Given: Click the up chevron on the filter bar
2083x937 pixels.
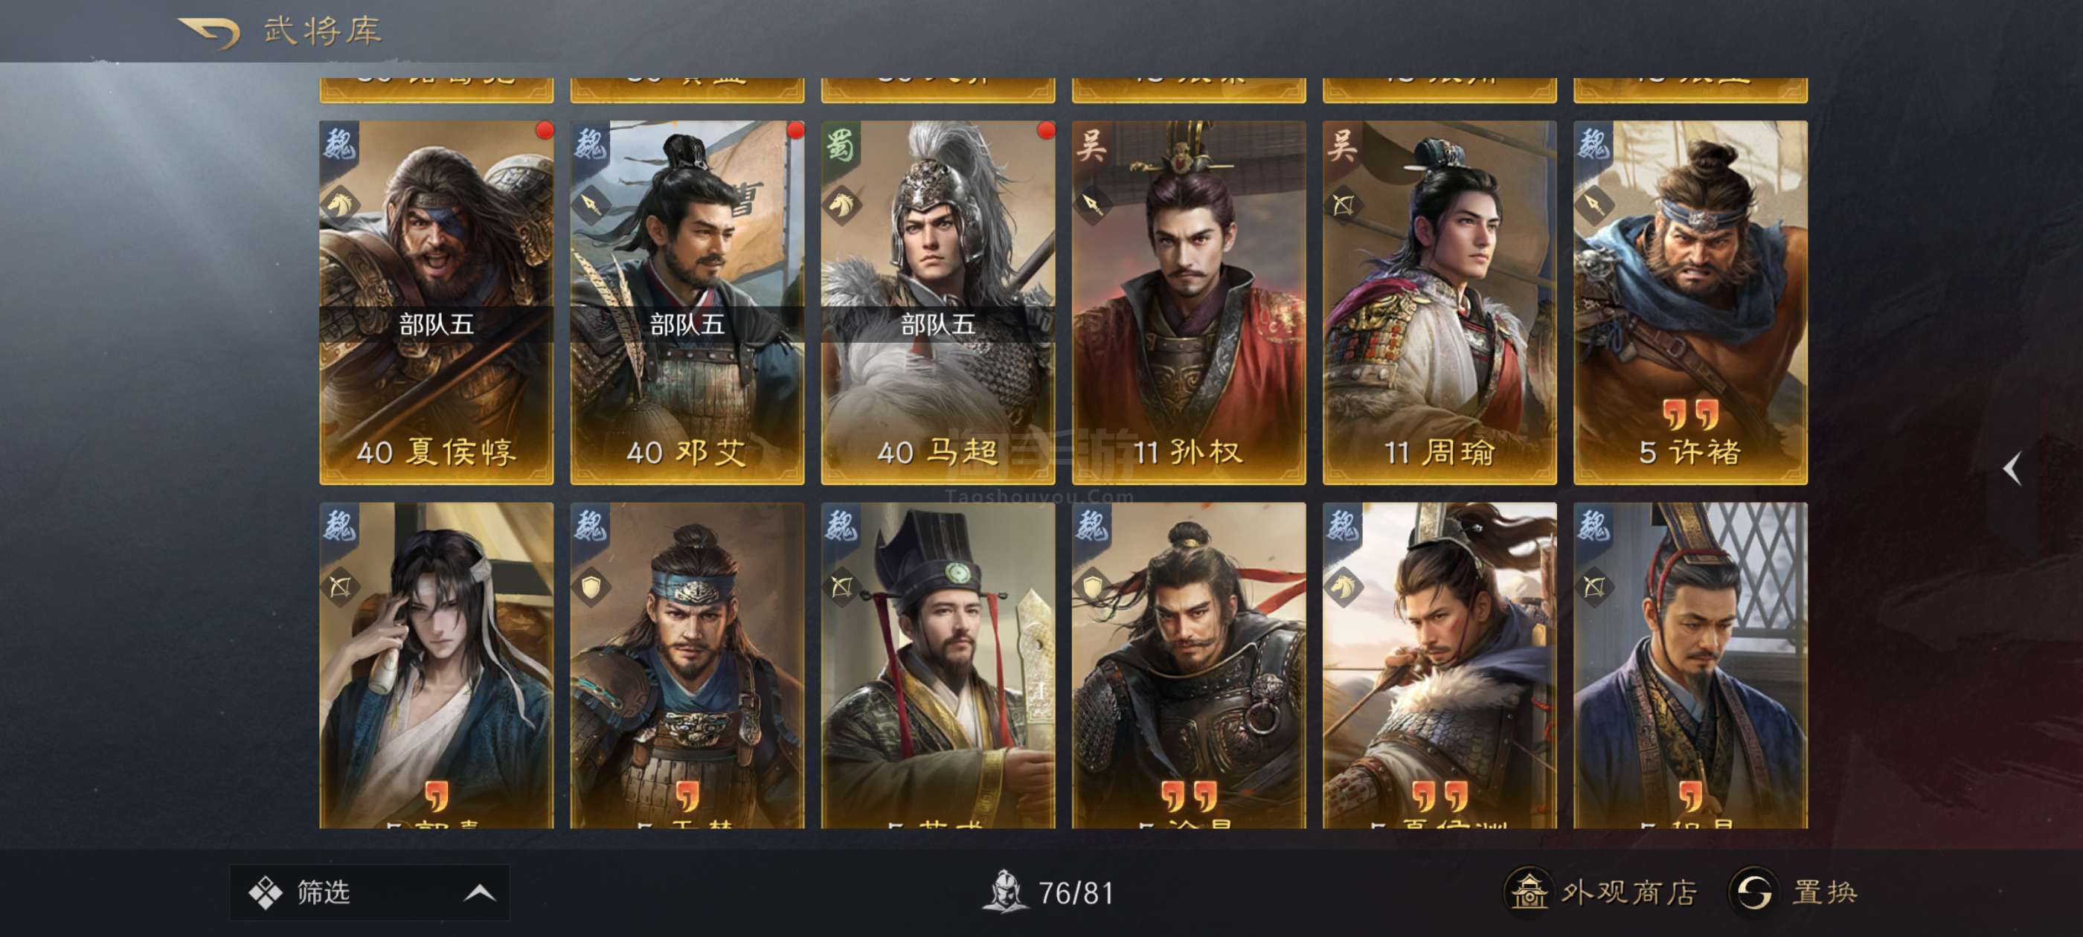Looking at the screenshot, I should [480, 892].
